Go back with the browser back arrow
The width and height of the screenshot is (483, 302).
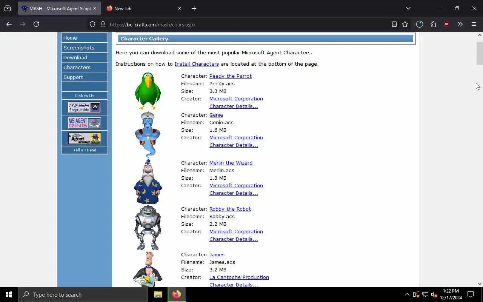9,24
